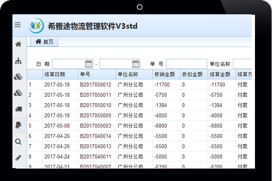Select order B2017050010 cell
The height and width of the screenshot is (181, 272).
pos(97,105)
